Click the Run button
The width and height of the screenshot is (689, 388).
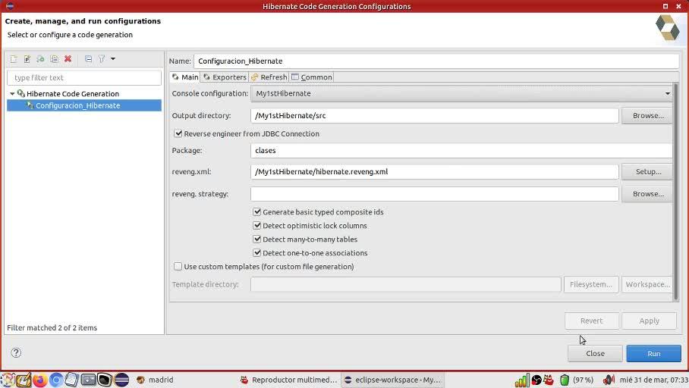(x=653, y=354)
